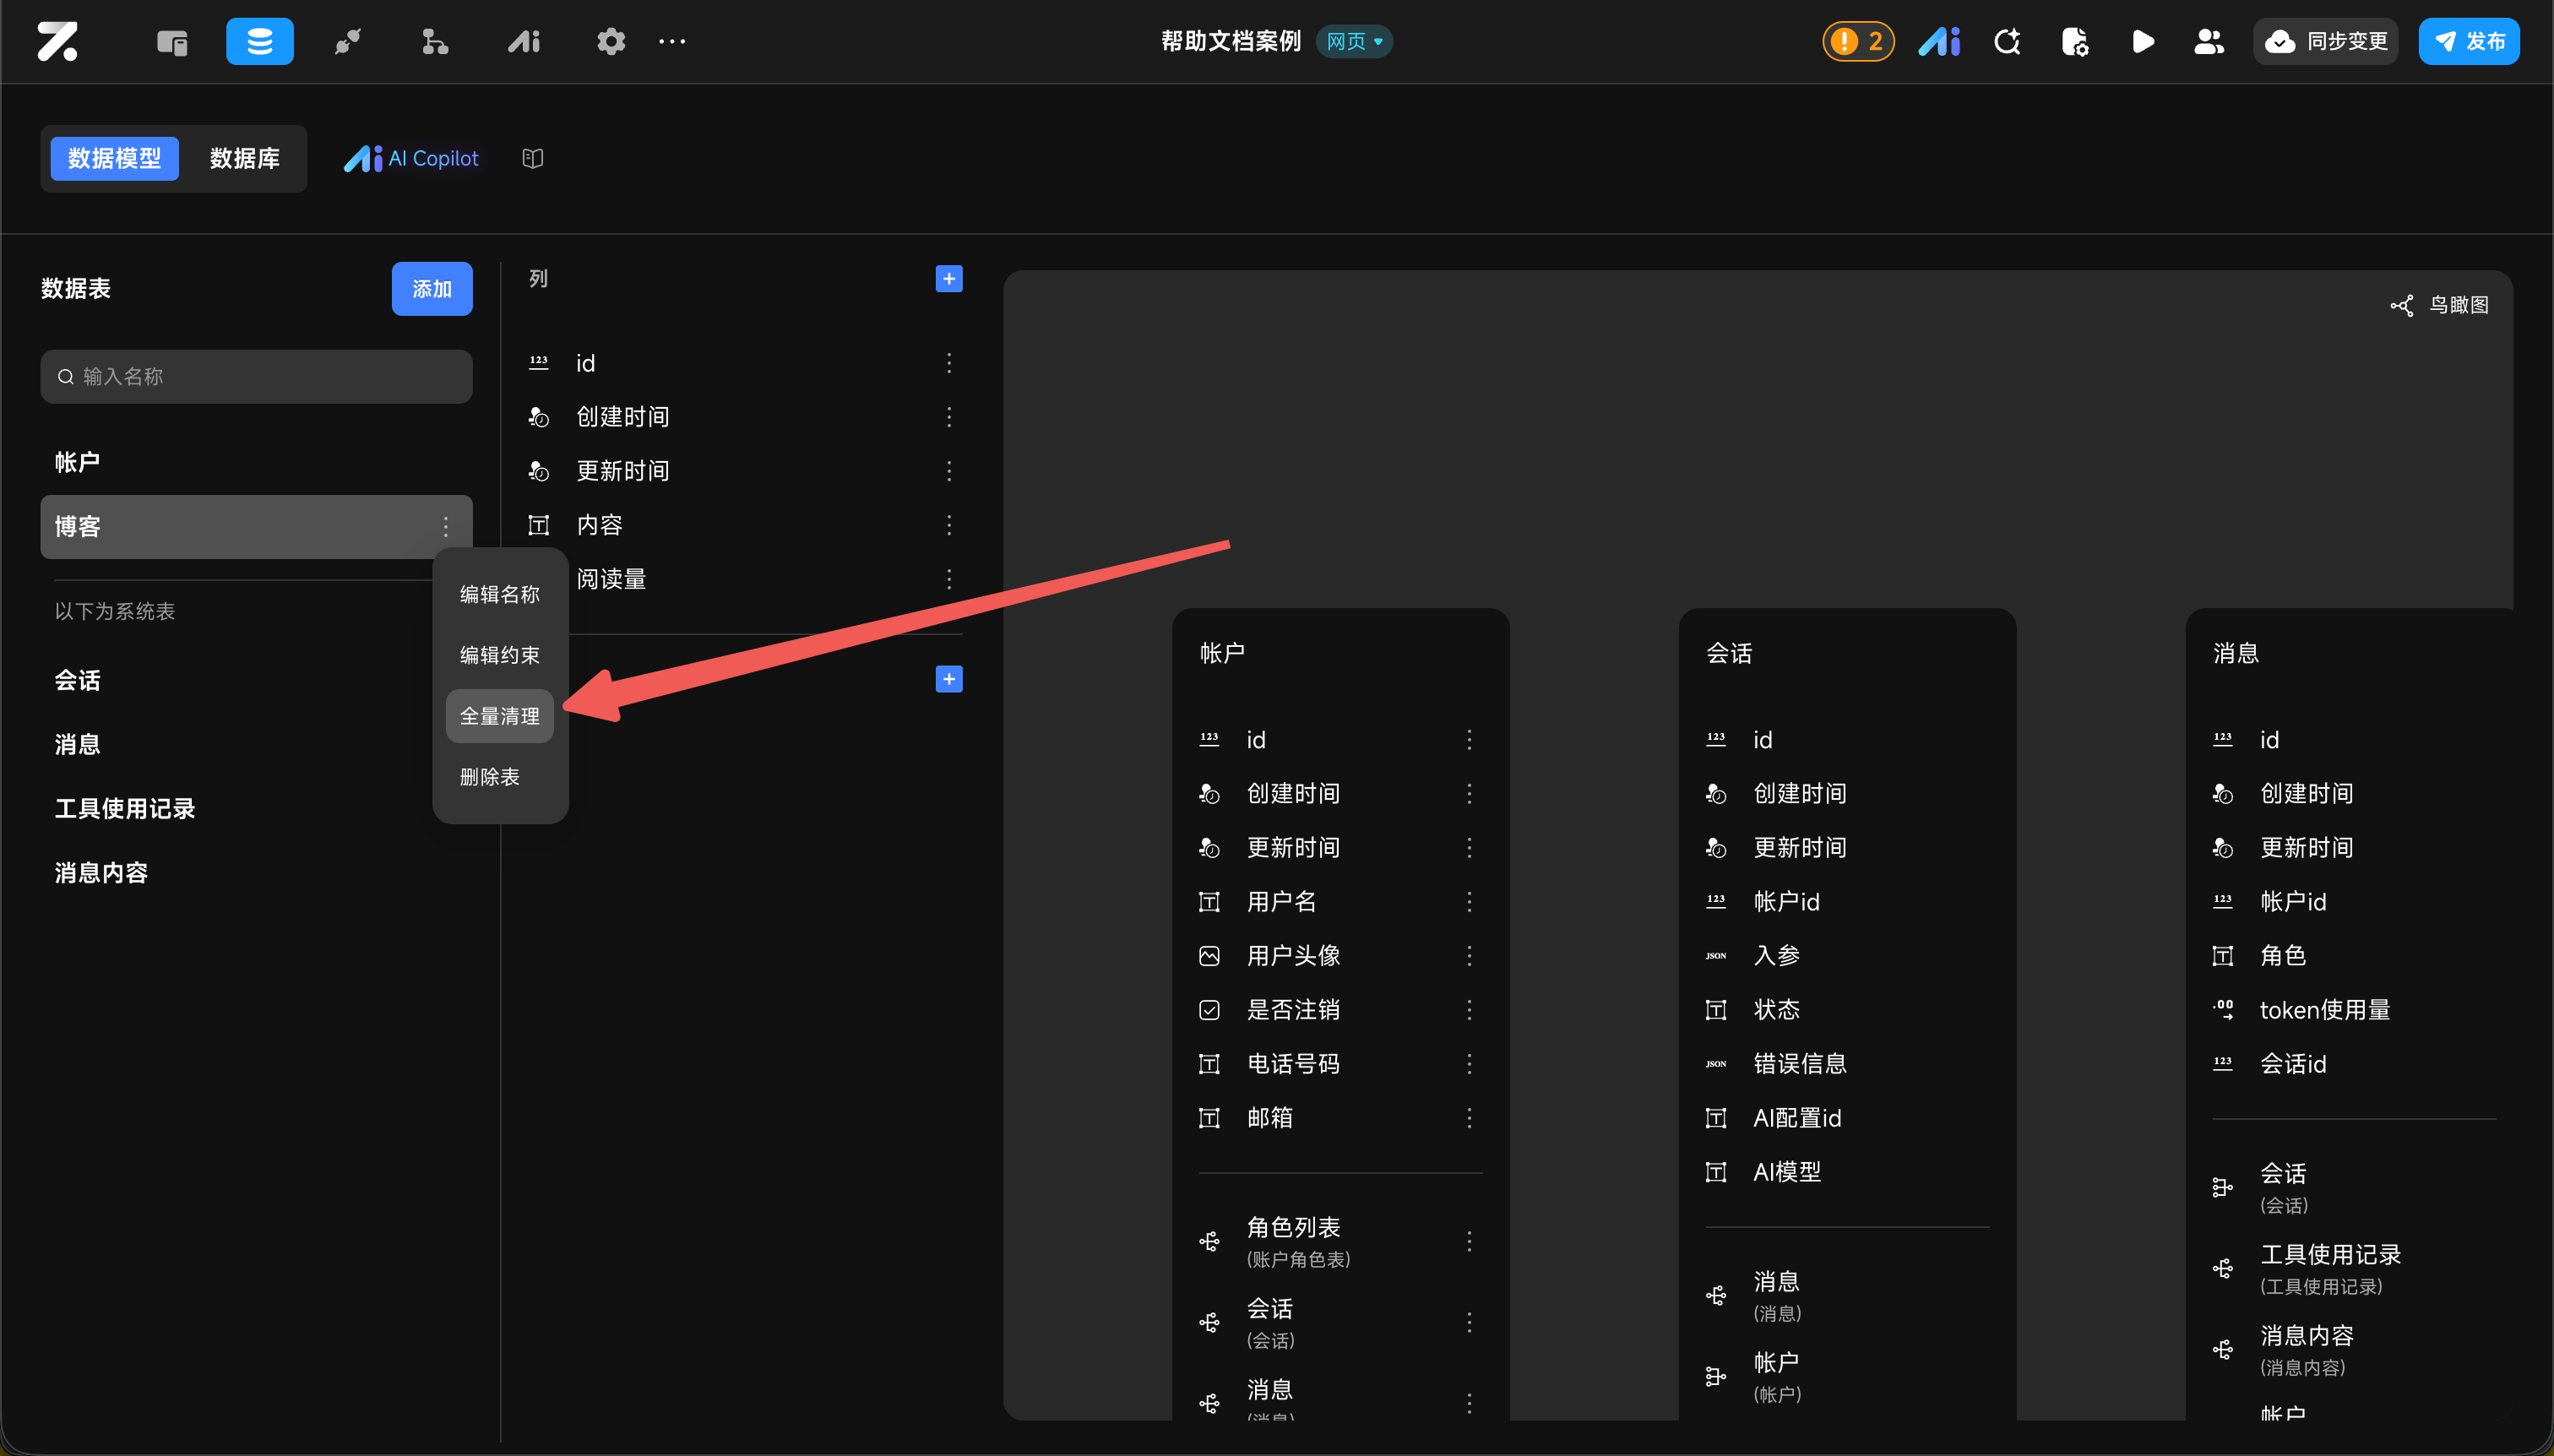
Task: Click the 添加 button for data tables
Action: [x=431, y=289]
